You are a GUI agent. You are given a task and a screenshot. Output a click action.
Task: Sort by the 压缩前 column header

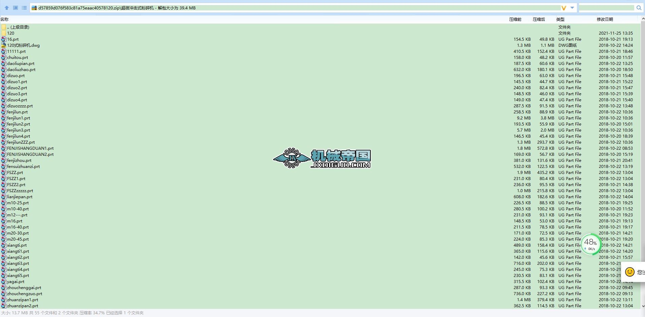coord(515,20)
